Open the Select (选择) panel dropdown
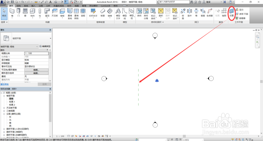 (4, 22)
